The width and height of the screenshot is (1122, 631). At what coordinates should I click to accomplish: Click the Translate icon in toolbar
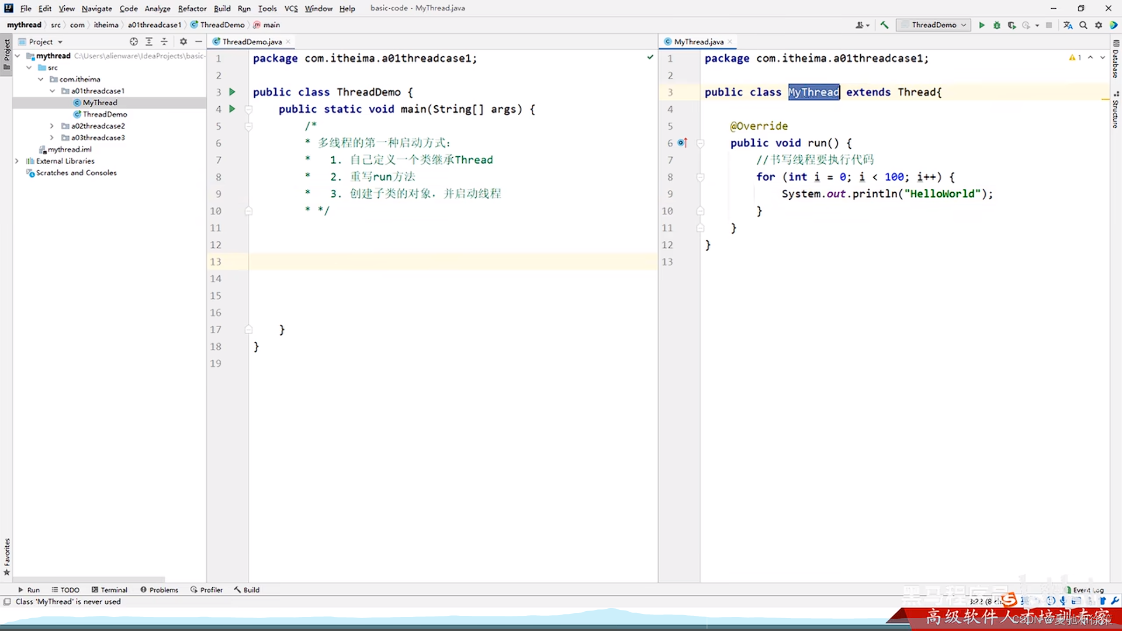point(1068,25)
